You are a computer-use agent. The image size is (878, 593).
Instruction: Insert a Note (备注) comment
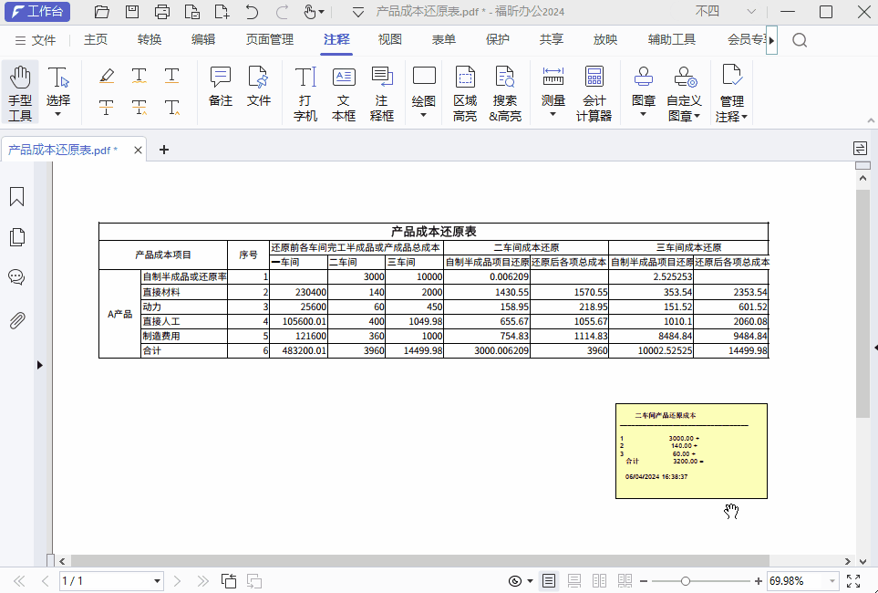[221, 87]
